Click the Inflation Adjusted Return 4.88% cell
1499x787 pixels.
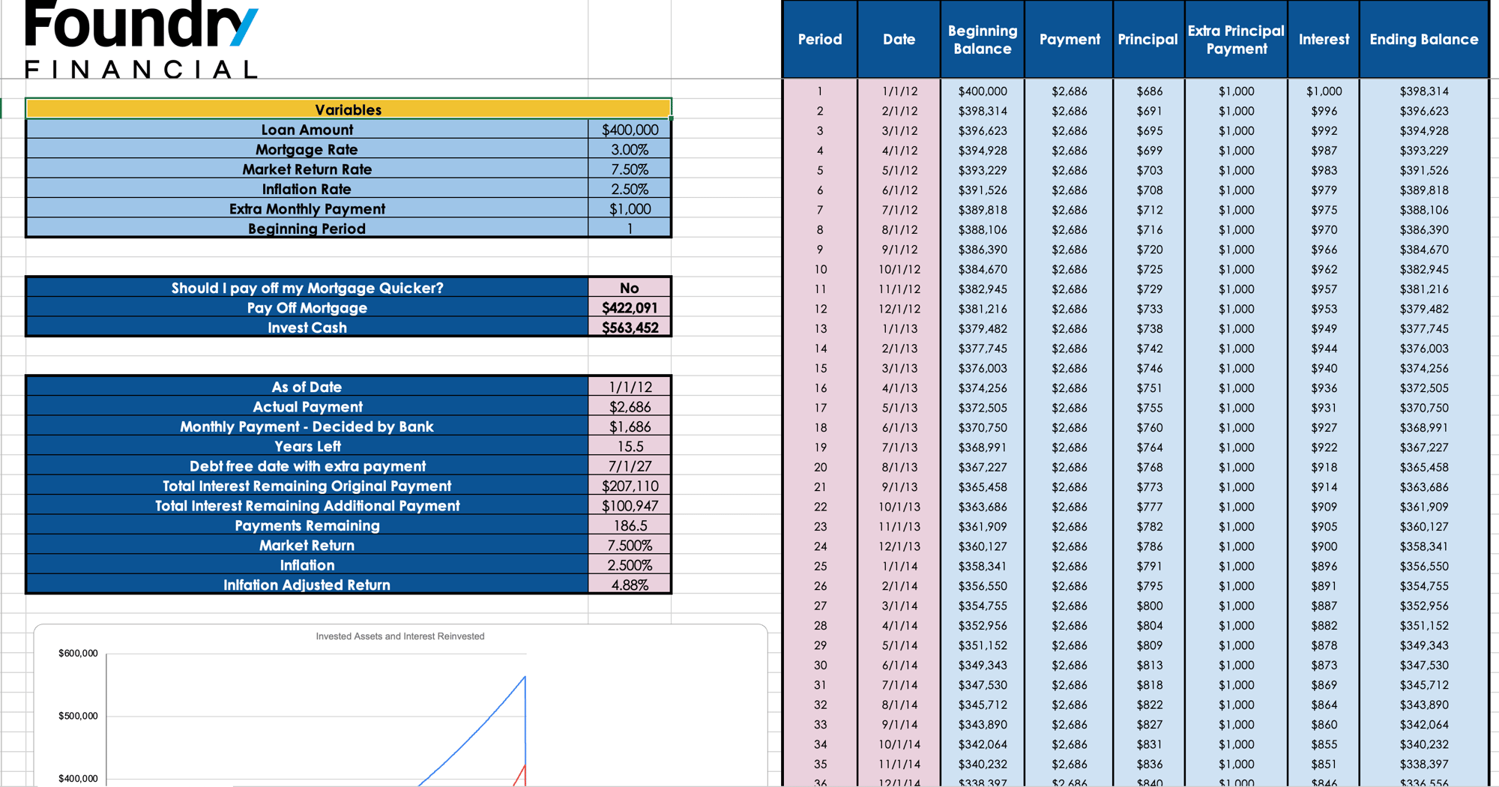(x=630, y=585)
